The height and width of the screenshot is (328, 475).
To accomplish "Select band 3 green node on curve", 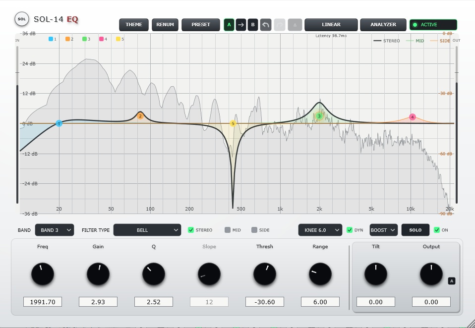I will coord(319,116).
